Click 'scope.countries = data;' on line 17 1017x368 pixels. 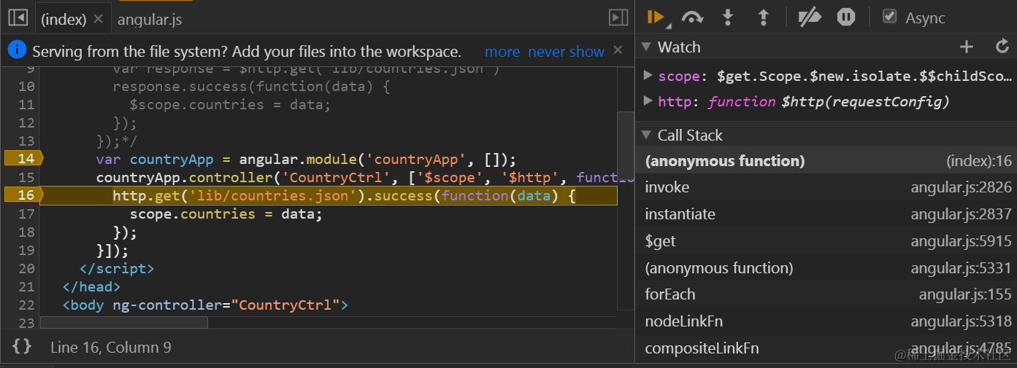pos(226,214)
